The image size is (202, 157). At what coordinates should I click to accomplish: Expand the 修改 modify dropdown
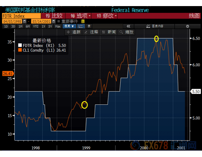107,15
